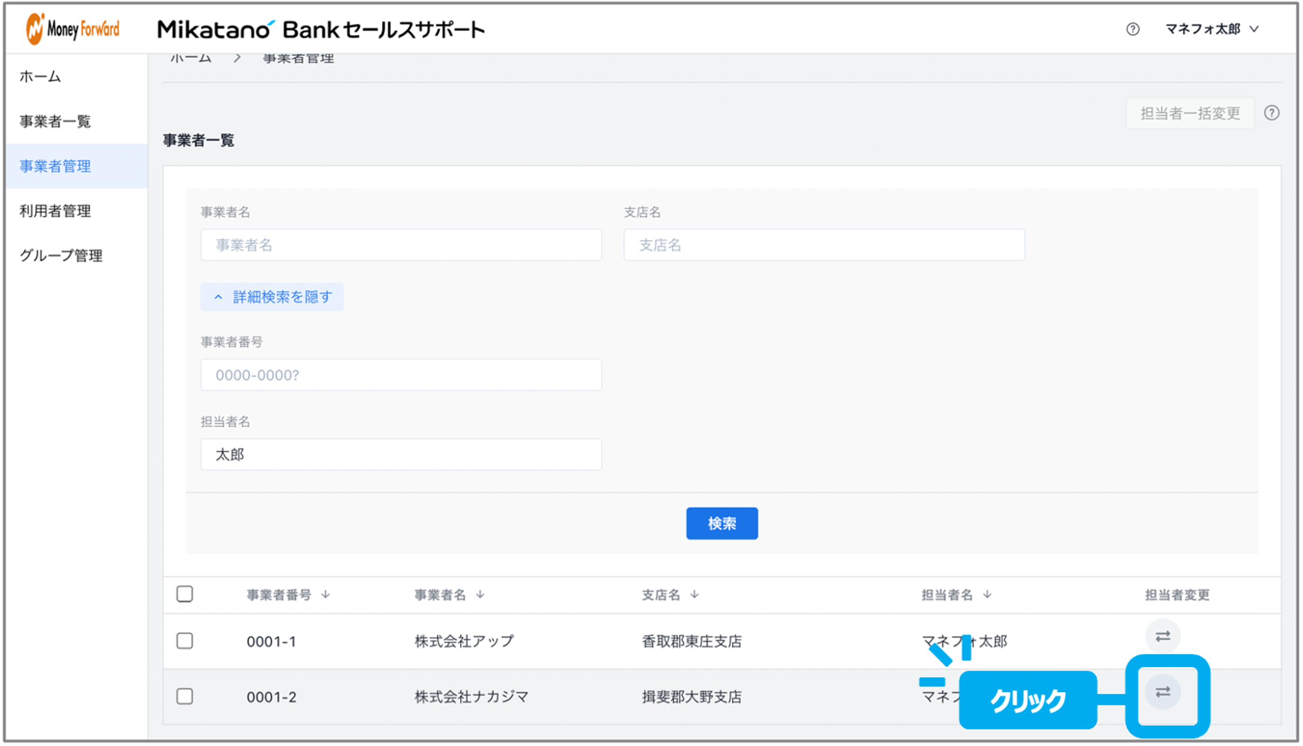The image size is (1303, 746).
Task: Click the Mikatano Bank セールスサポート title
Action: [x=321, y=29]
